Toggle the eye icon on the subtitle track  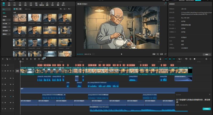(8, 65)
